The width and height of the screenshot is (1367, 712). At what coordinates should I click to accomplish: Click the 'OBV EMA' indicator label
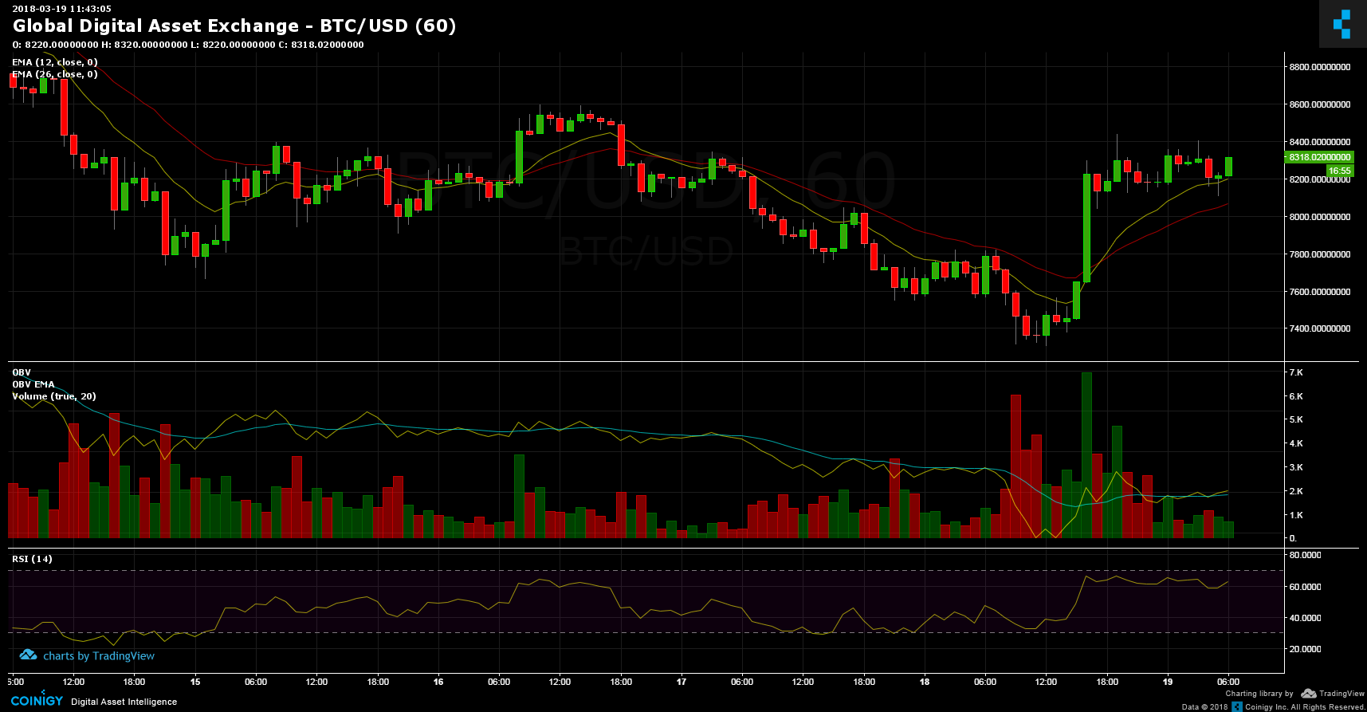[33, 384]
